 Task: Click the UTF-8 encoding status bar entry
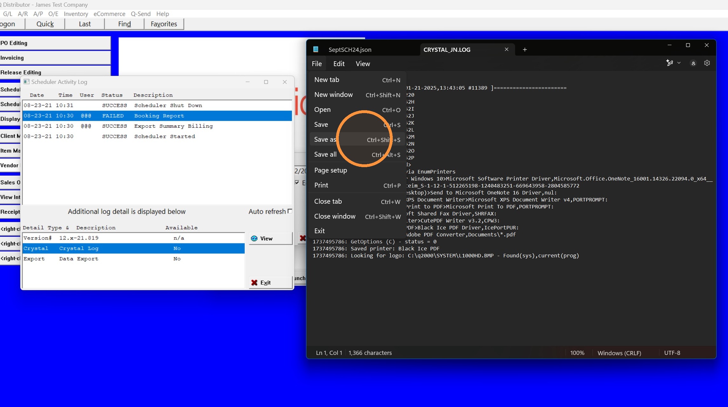coord(672,353)
